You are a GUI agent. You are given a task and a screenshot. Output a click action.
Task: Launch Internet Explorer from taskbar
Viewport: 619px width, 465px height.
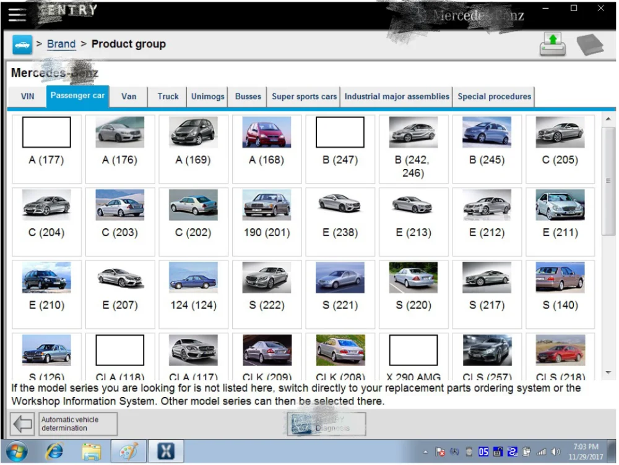click(x=54, y=451)
